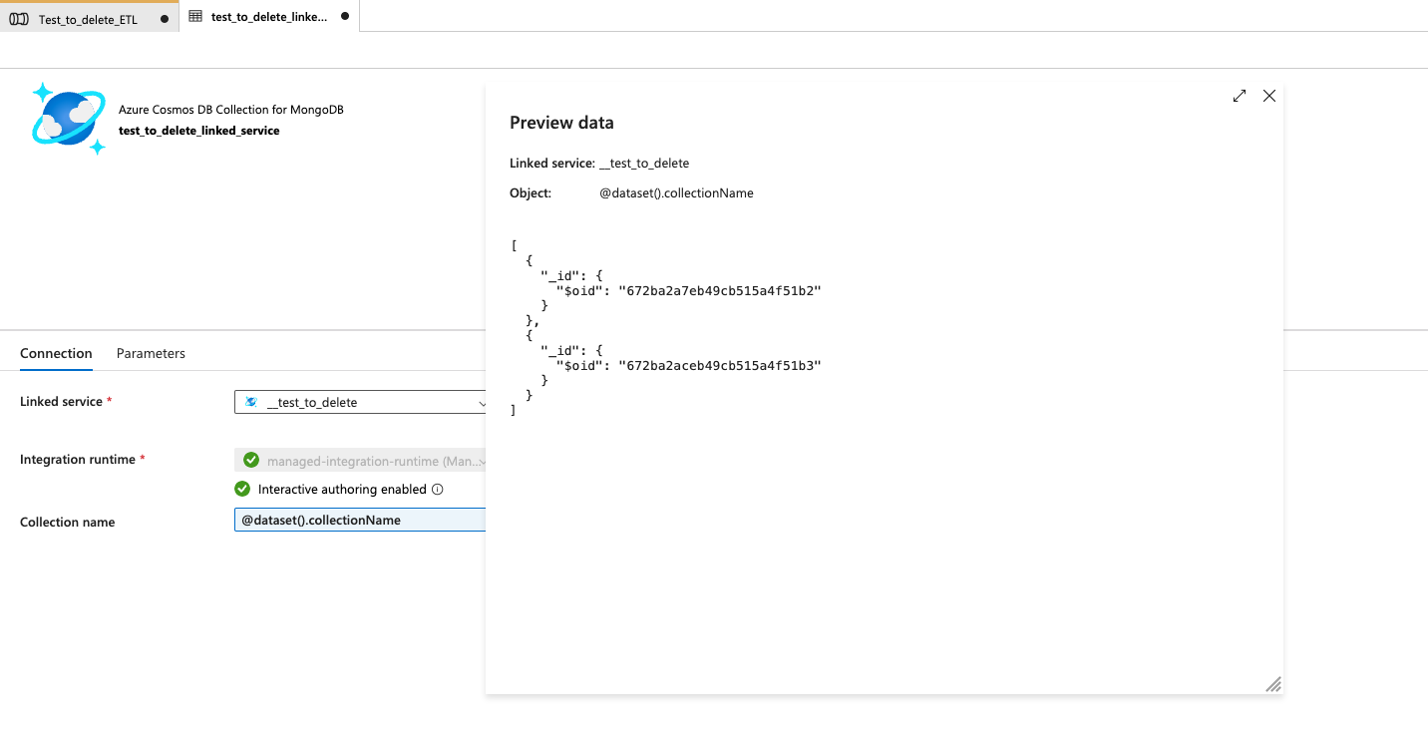Open the Linked service dropdown
Viewport: 1428px width, 730px height.
point(361,402)
